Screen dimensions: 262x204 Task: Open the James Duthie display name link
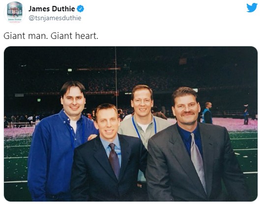52,9
